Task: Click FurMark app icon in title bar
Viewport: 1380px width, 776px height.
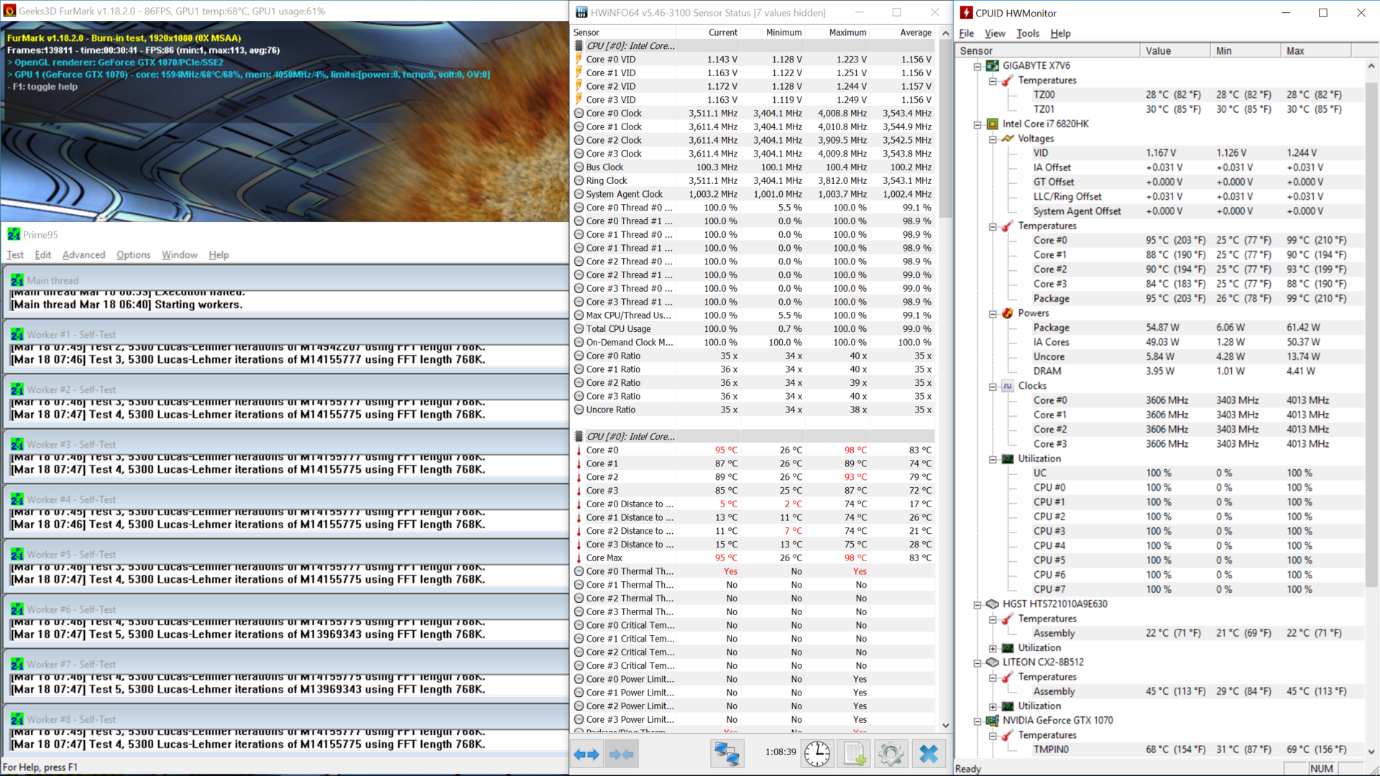Action: coord(9,11)
